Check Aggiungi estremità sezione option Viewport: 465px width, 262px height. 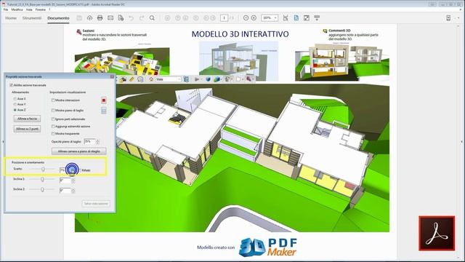(53, 127)
